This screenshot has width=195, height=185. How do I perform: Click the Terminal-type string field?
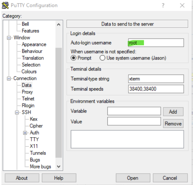click(156, 79)
